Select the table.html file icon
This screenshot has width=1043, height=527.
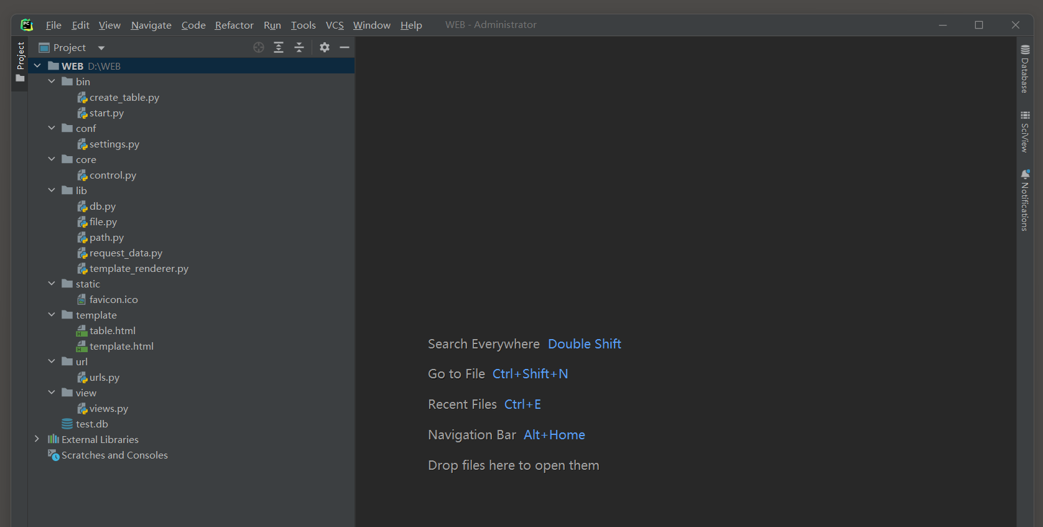[81, 331]
